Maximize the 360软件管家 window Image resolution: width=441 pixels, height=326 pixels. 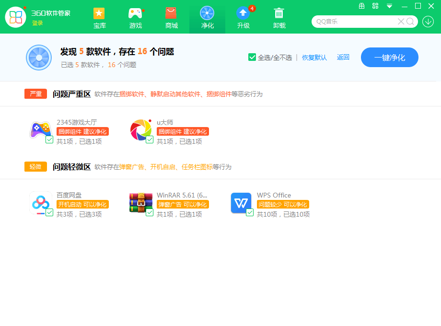[418, 6]
